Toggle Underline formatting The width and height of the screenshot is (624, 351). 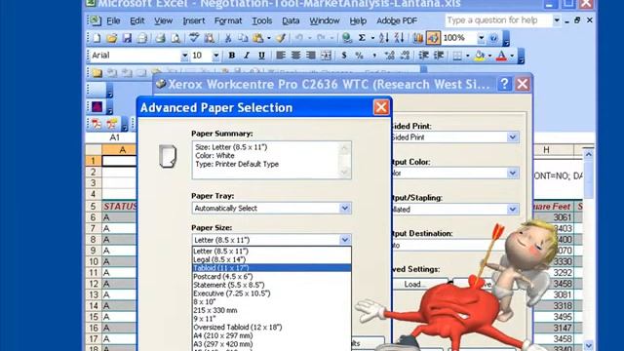261,56
